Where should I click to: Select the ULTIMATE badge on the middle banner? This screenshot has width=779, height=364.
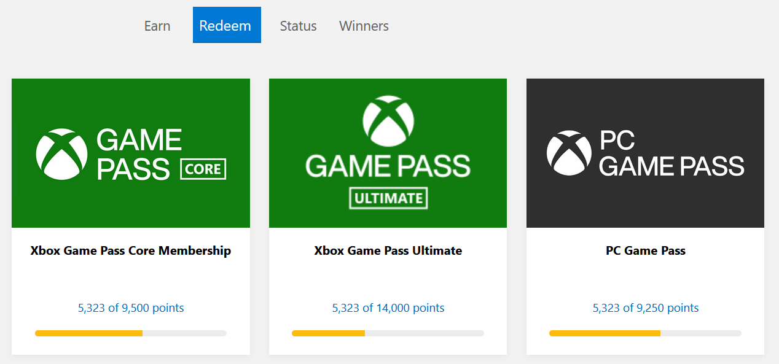click(388, 198)
